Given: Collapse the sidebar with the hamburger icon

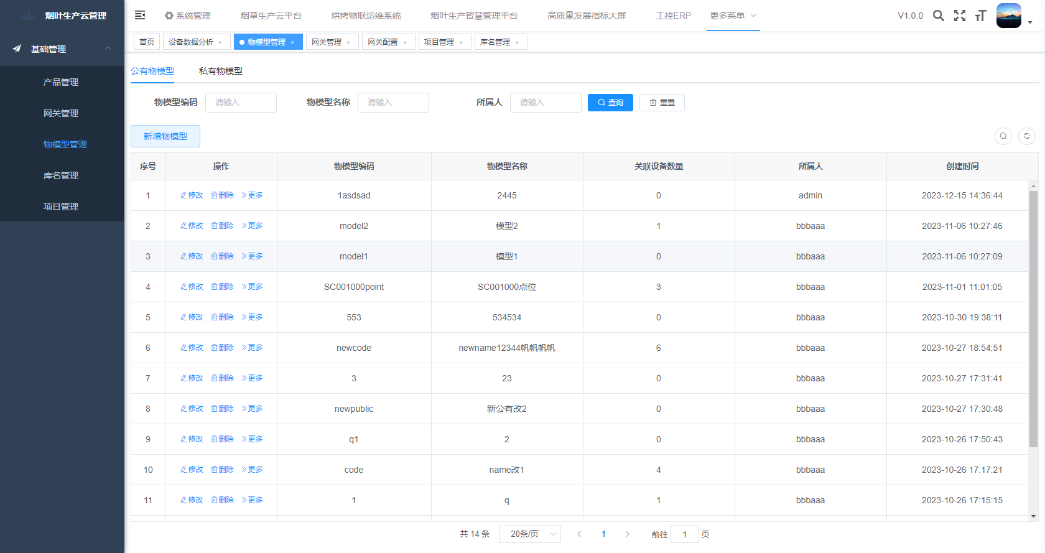Looking at the screenshot, I should point(140,16).
